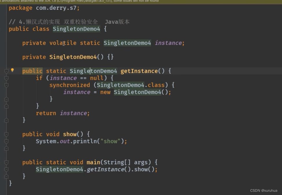Click the fold end marker below 'return instance;'
Viewport: 282px width, 195px height.
pos(6,120)
